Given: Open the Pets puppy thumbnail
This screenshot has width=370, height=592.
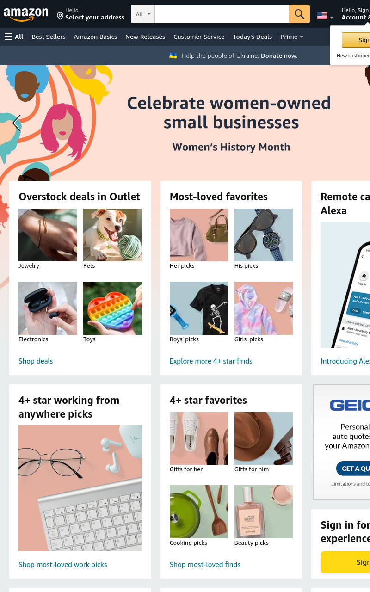Looking at the screenshot, I should (x=112, y=235).
